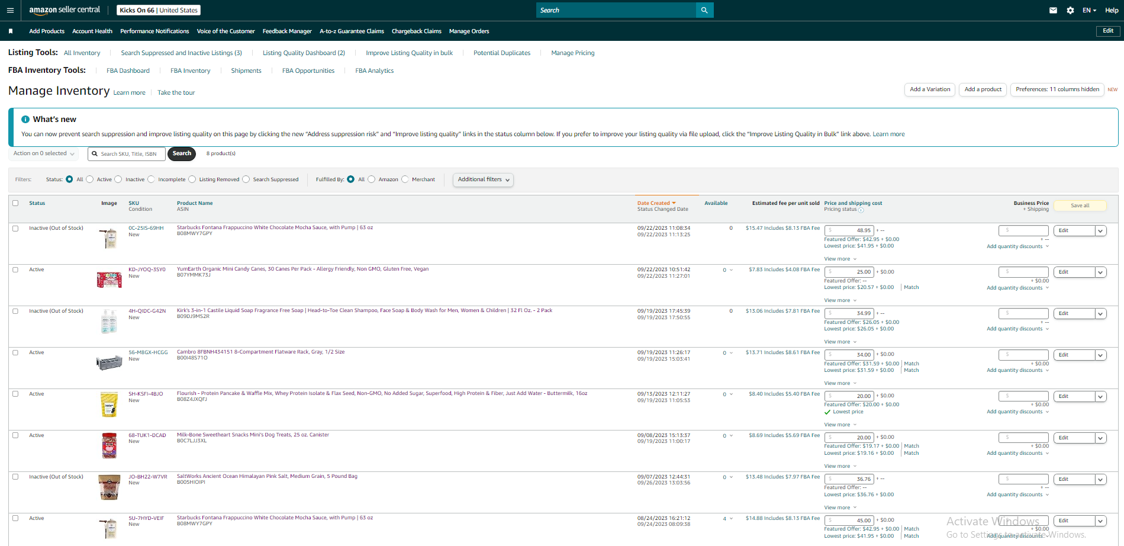Image resolution: width=1124 pixels, height=546 pixels.
Task: Open the Action on 0 selected dropdown
Action: pyautogui.click(x=44, y=153)
